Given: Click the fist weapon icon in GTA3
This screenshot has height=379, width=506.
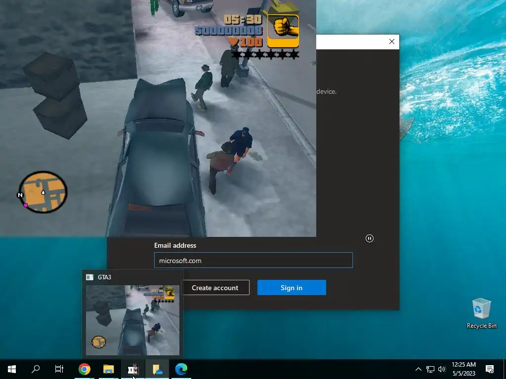Looking at the screenshot, I should tap(283, 31).
